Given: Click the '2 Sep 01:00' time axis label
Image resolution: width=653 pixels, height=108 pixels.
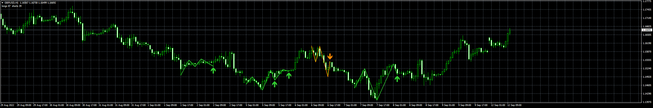Looking at the screenshot, I should click(x=203, y=105).
